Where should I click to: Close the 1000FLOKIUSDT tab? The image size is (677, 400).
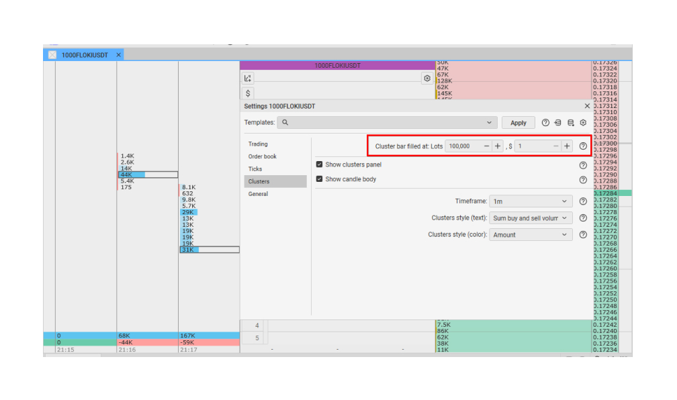(x=118, y=55)
